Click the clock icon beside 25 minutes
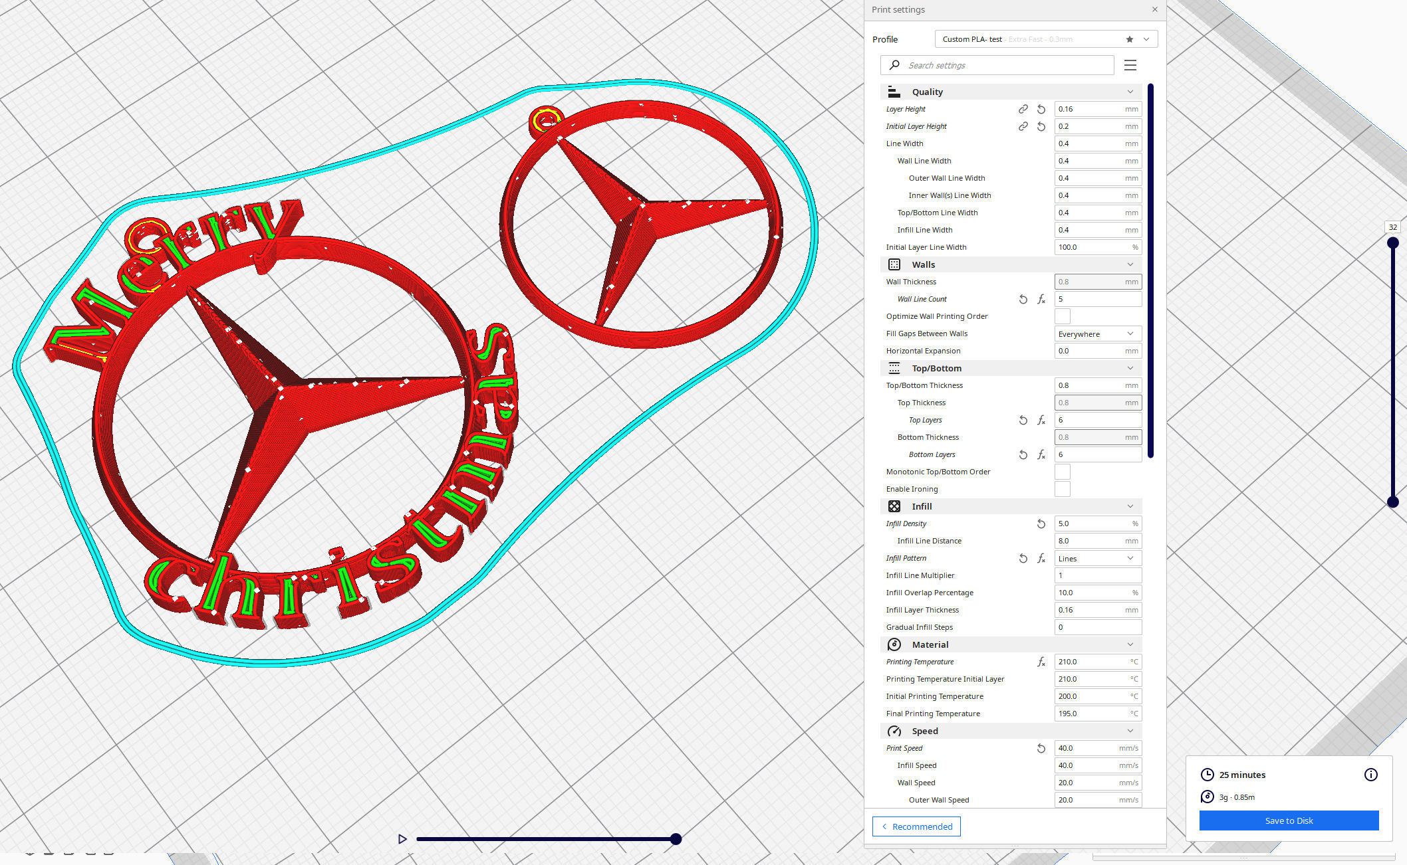 1207,775
